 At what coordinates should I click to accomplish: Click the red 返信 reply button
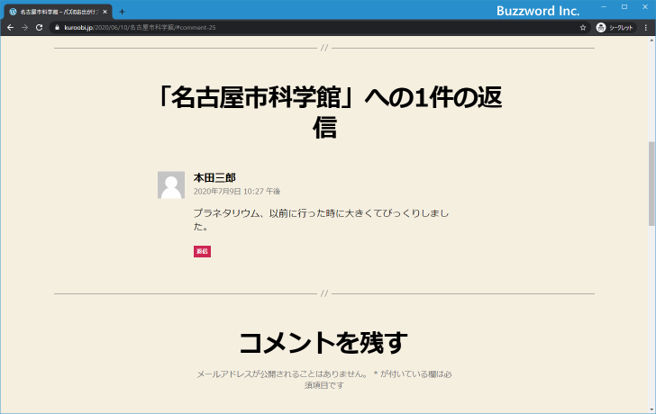[202, 251]
